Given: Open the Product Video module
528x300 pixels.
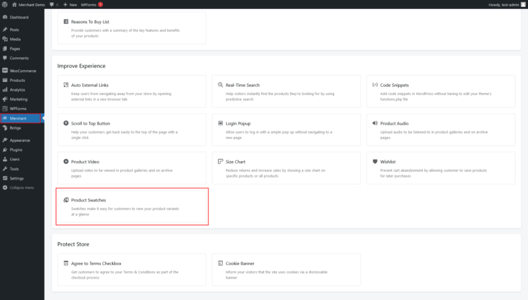Looking at the screenshot, I should [132, 168].
